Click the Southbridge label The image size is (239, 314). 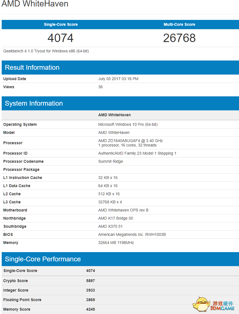pos(15,227)
